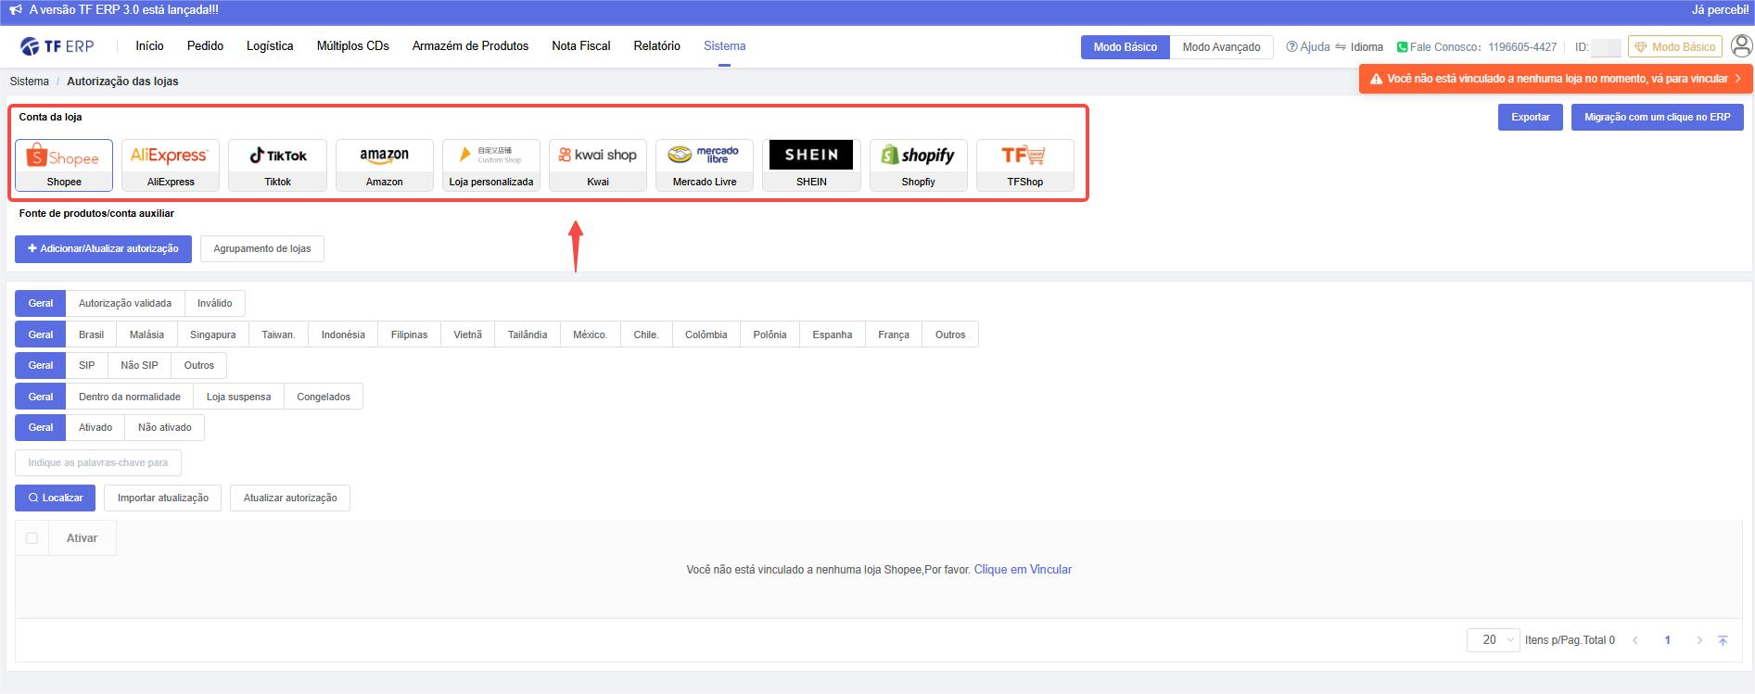Select the Mercado Livre logo

click(x=704, y=155)
